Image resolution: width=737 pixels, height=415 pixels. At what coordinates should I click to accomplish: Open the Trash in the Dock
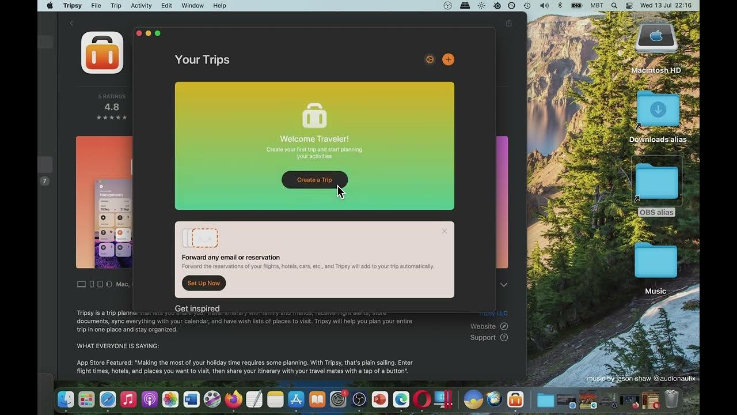point(671,399)
